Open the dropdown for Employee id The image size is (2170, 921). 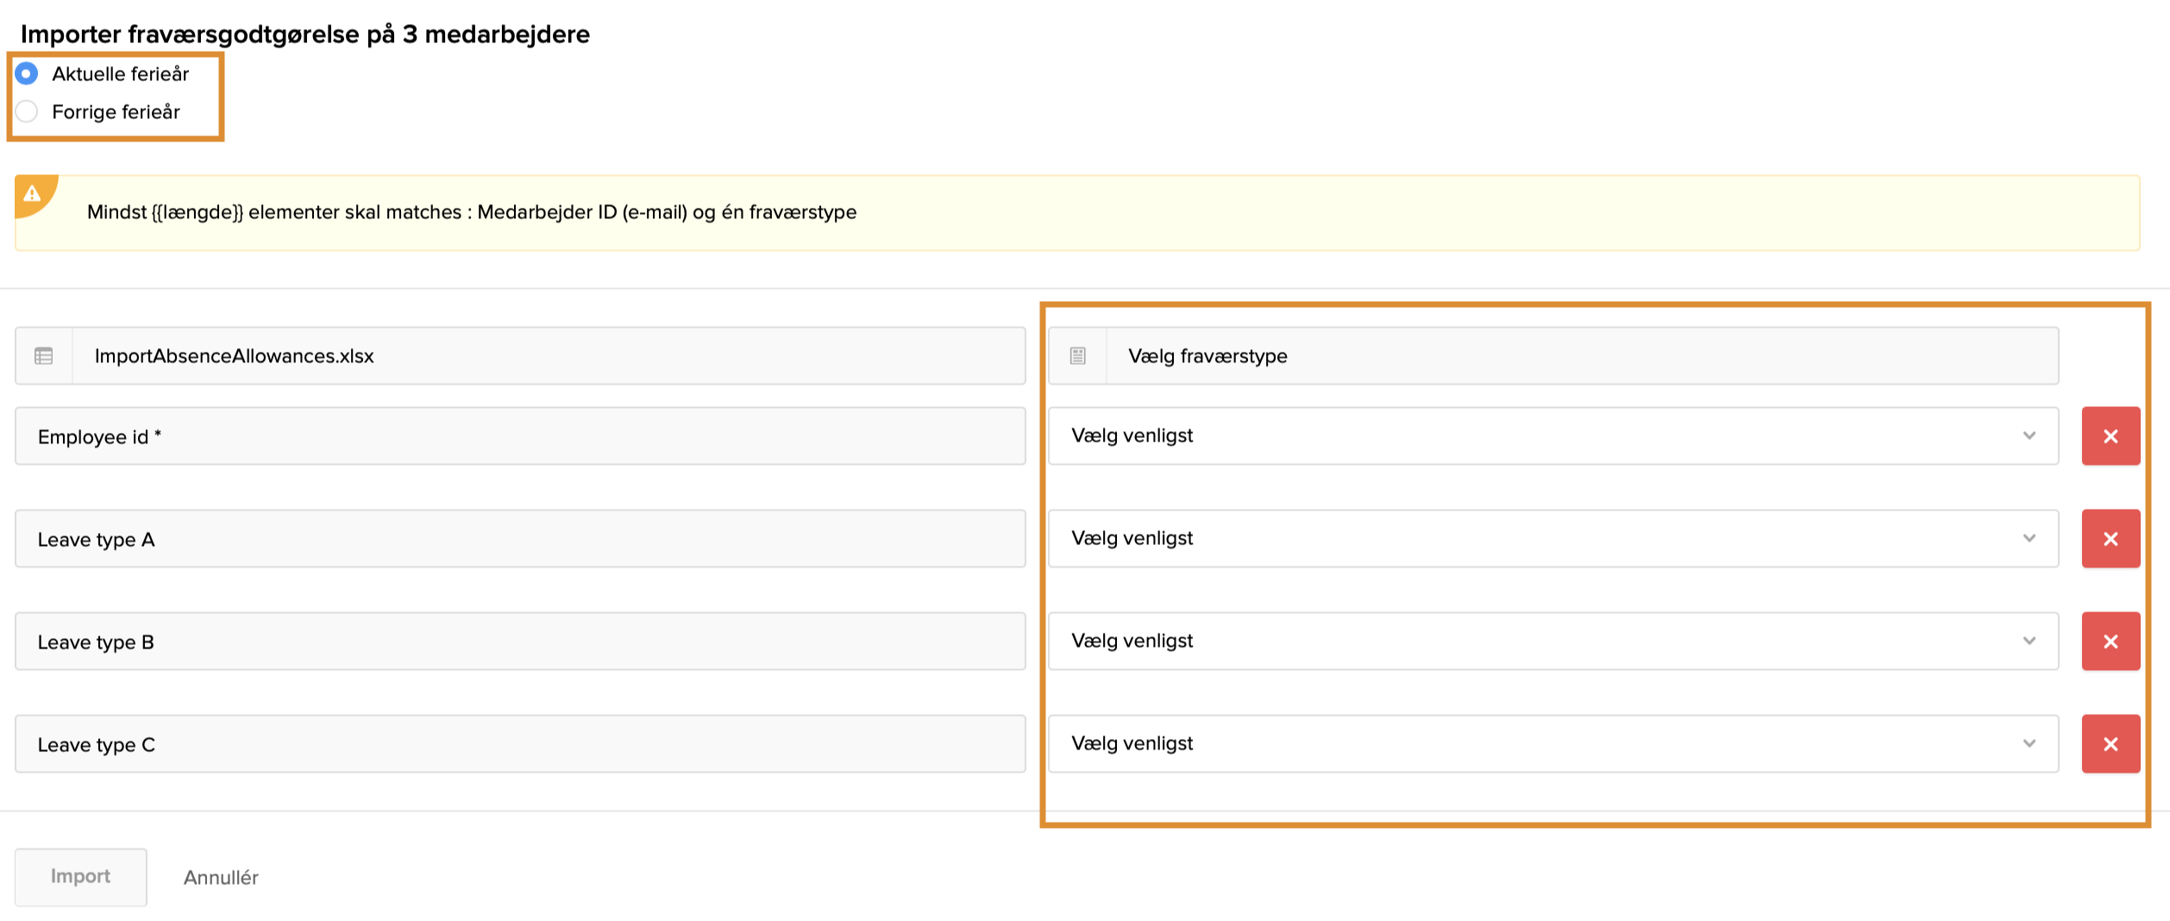[1552, 436]
